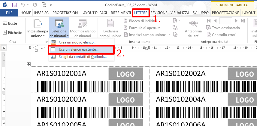Open Inizia stampa unione dropdown
Viewport: 257px width, 126px height.
coord(38,28)
